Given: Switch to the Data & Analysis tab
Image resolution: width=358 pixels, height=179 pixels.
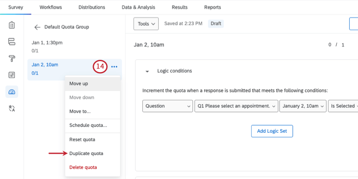Looking at the screenshot, I should [138, 7].
